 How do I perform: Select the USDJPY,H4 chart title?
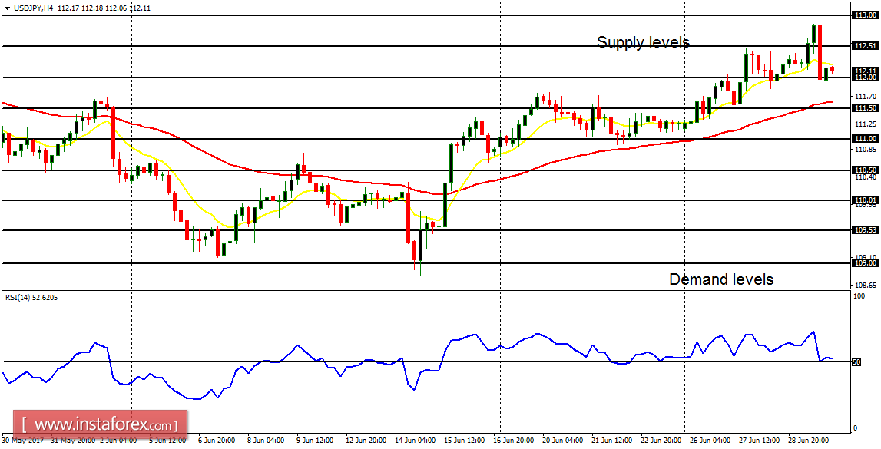[33, 8]
